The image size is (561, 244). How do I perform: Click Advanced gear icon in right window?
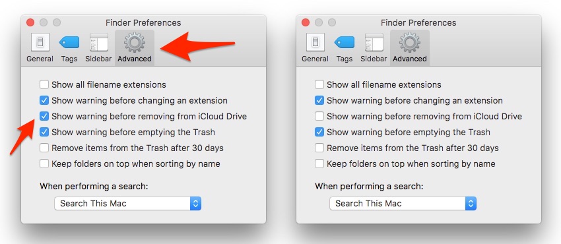pos(410,42)
